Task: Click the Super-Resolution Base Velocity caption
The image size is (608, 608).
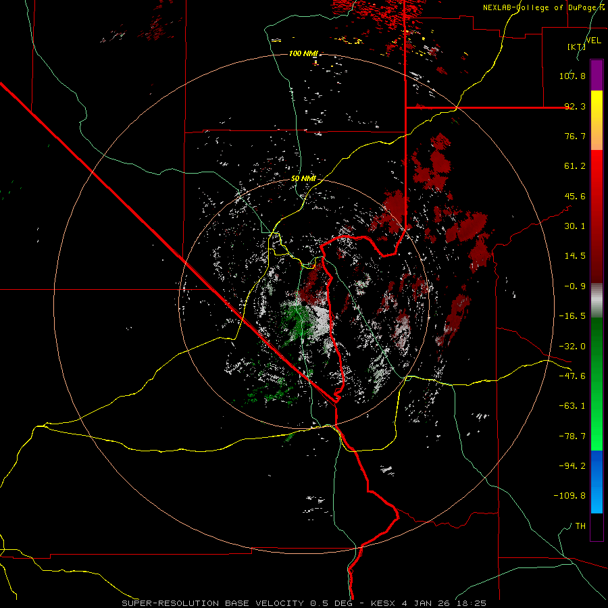Action: point(304,603)
